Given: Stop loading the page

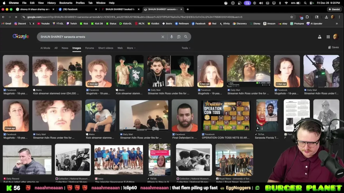Looking at the screenshot, I should tap(16, 17).
